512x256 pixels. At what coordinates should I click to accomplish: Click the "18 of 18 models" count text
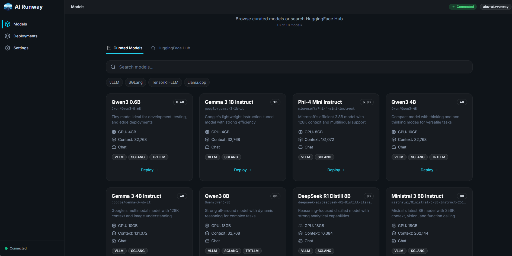pyautogui.click(x=289, y=25)
